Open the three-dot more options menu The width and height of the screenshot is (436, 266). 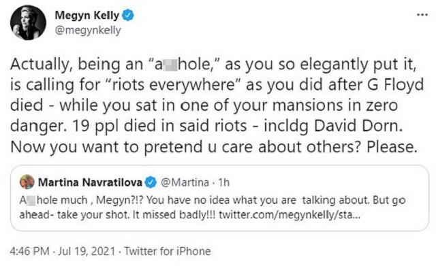click(422, 15)
